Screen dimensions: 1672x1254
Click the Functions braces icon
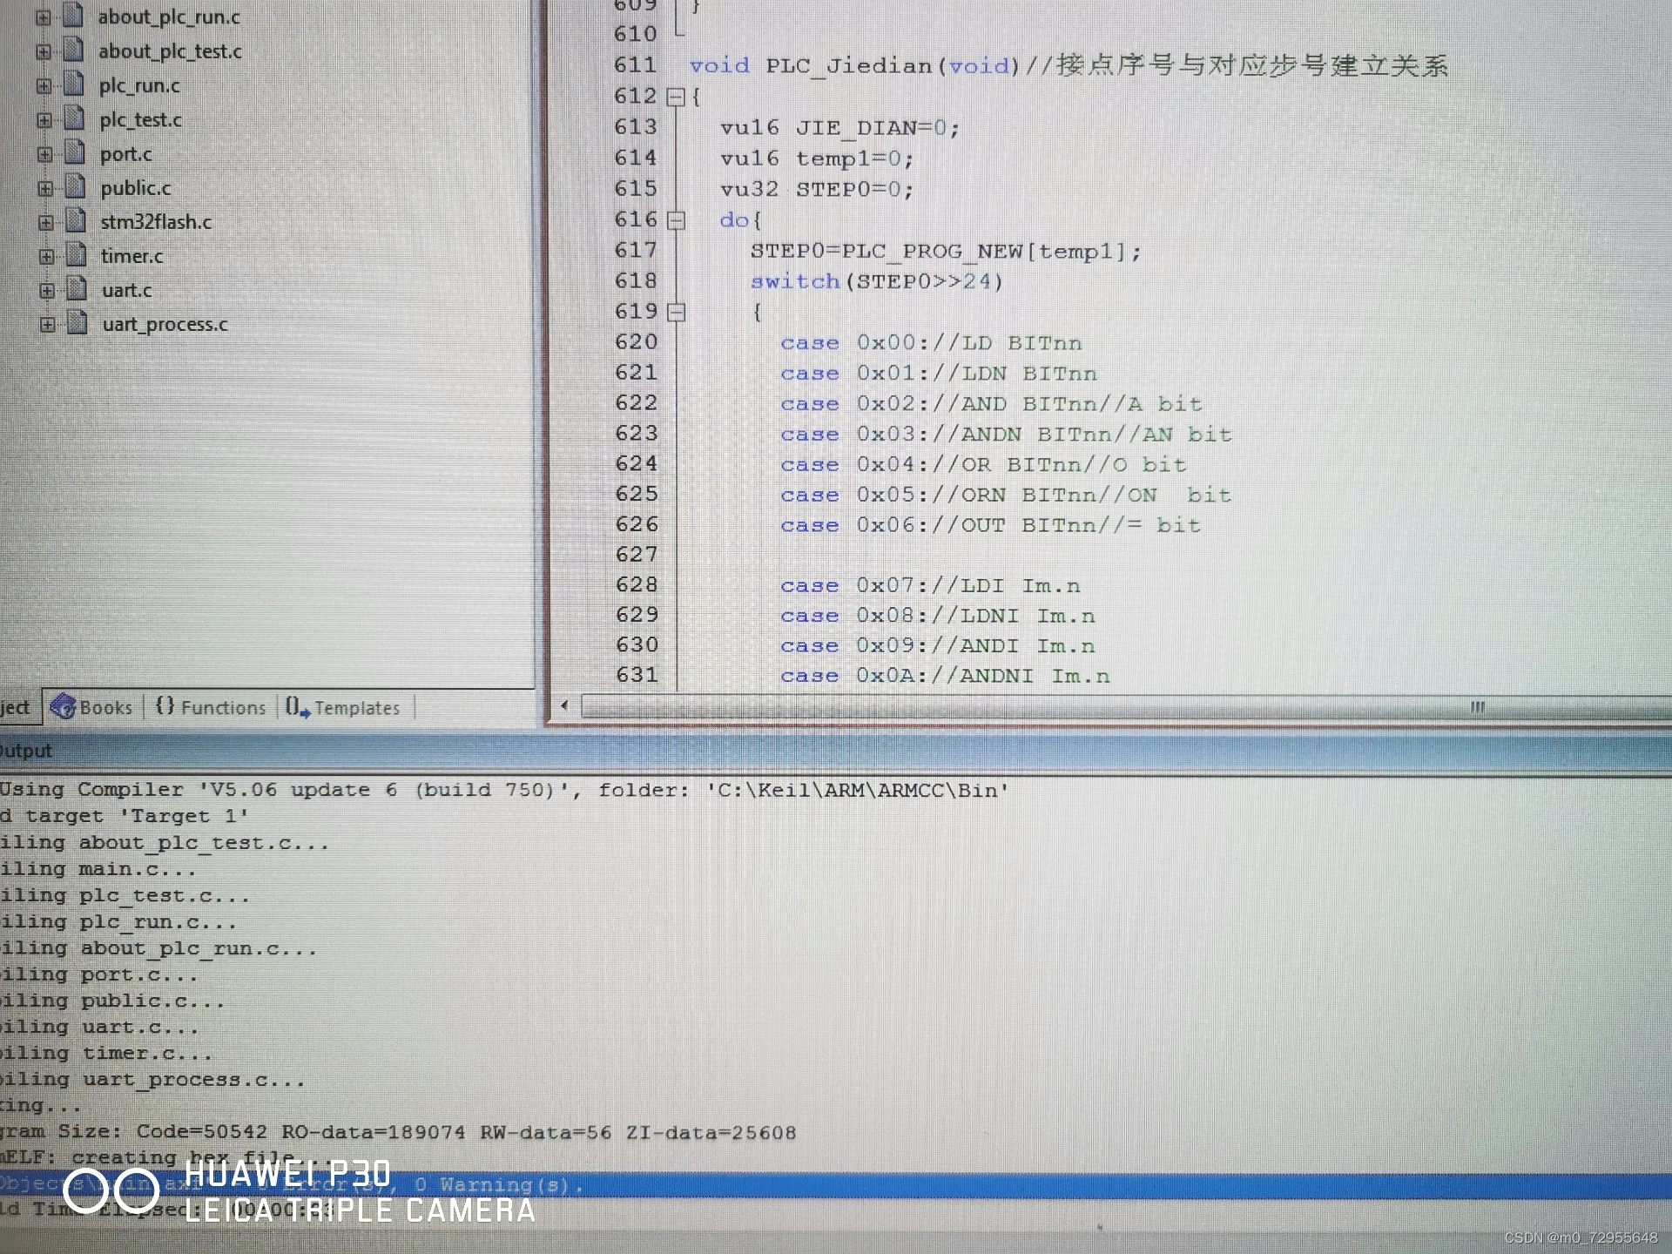pos(165,705)
